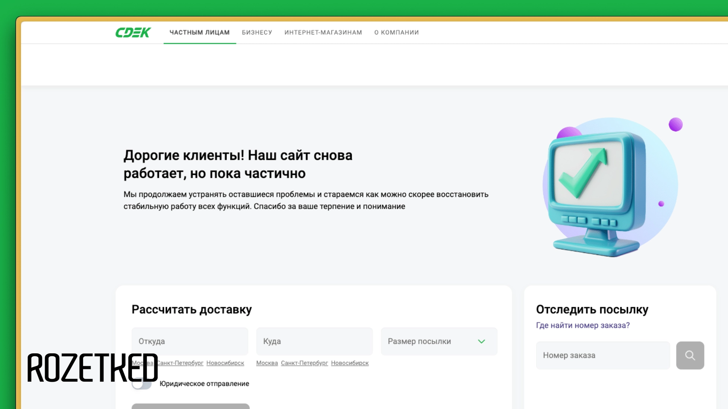Click the Рассчитать доставку heading
The height and width of the screenshot is (409, 728).
click(x=191, y=309)
